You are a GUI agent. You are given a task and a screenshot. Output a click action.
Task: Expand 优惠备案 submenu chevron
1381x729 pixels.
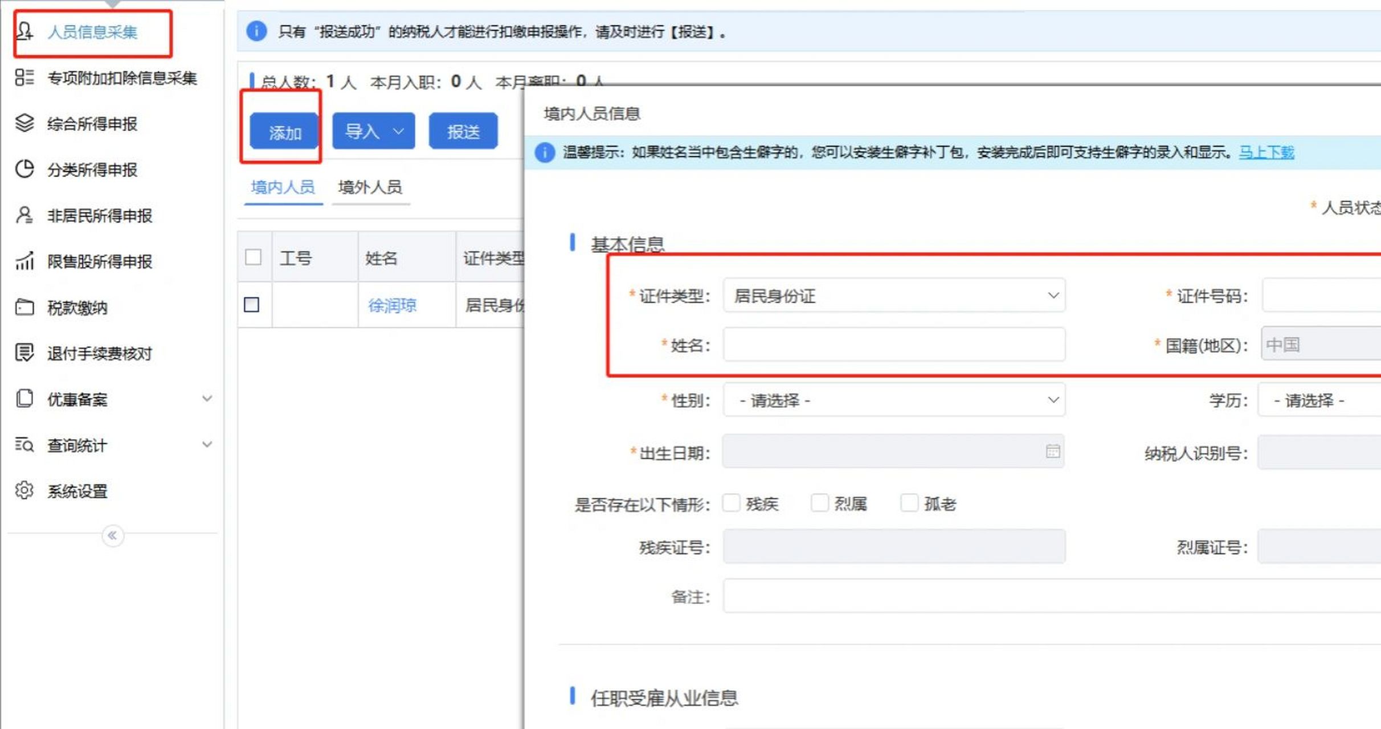207,399
